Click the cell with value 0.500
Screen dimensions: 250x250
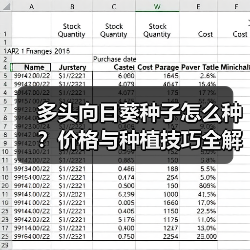[x=114, y=186]
